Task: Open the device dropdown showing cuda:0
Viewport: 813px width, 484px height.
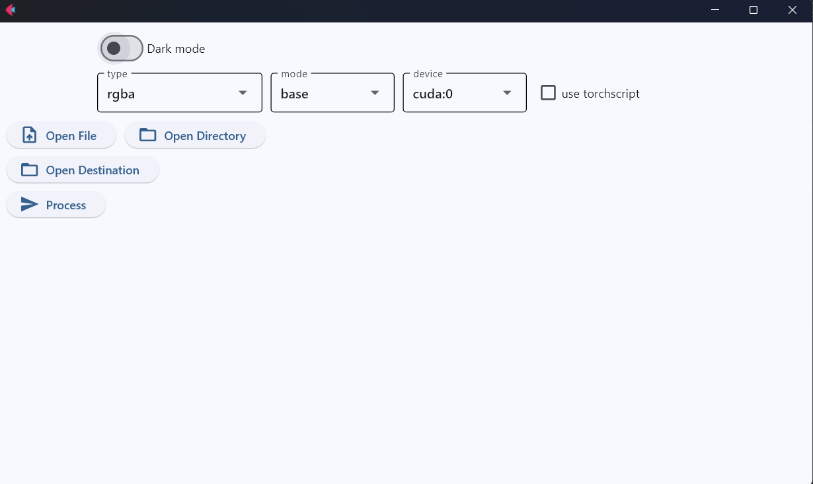Action: [464, 92]
